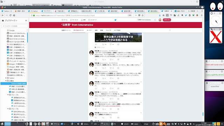
Task: Like the ロースクール生 tweet
Action: [111, 59]
